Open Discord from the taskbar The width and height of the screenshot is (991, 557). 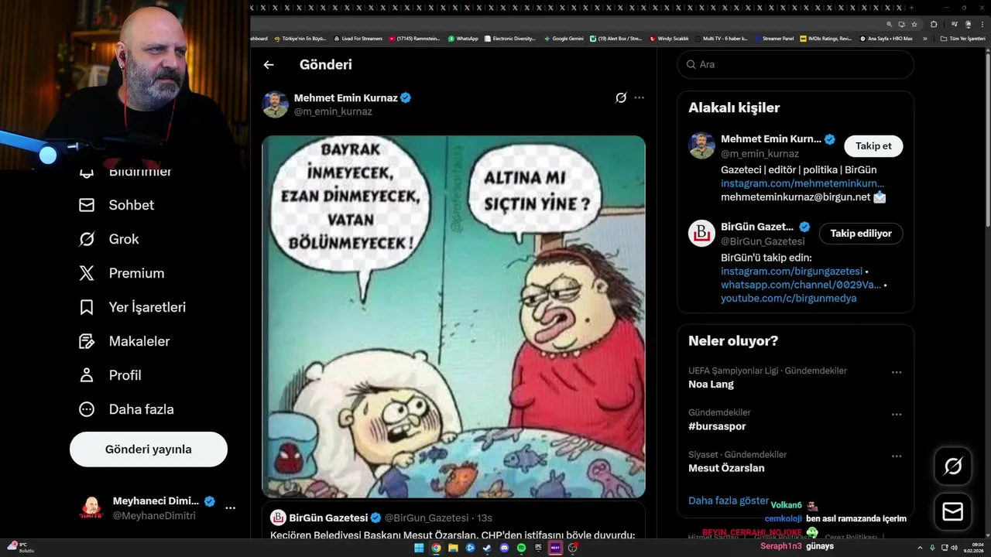[504, 548]
